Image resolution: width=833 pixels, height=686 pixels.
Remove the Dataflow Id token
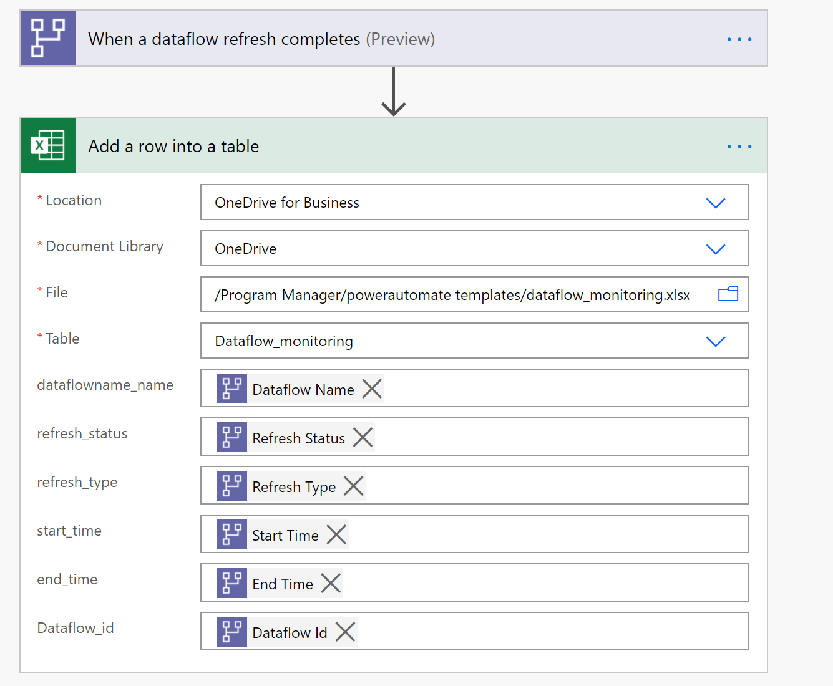(x=345, y=632)
